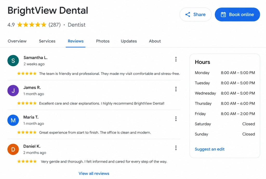Click the star rating on James R.'s review
Image resolution: width=266 pixels, height=179 pixels.
27,103
